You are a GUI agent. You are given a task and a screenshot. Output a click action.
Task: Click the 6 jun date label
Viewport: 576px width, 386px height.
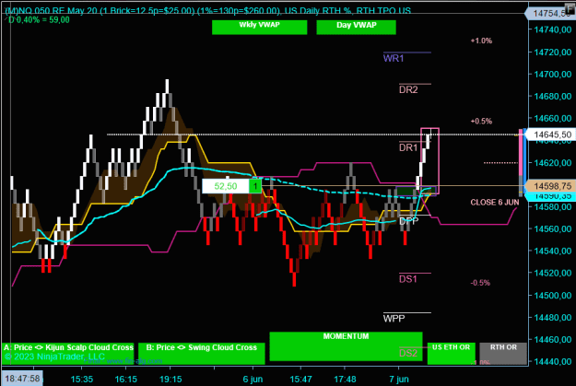(x=253, y=379)
